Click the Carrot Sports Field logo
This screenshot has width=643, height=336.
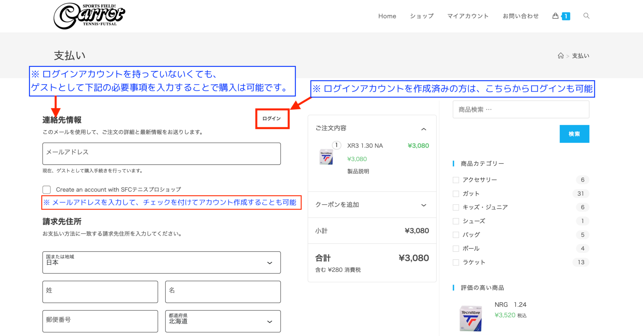89,16
